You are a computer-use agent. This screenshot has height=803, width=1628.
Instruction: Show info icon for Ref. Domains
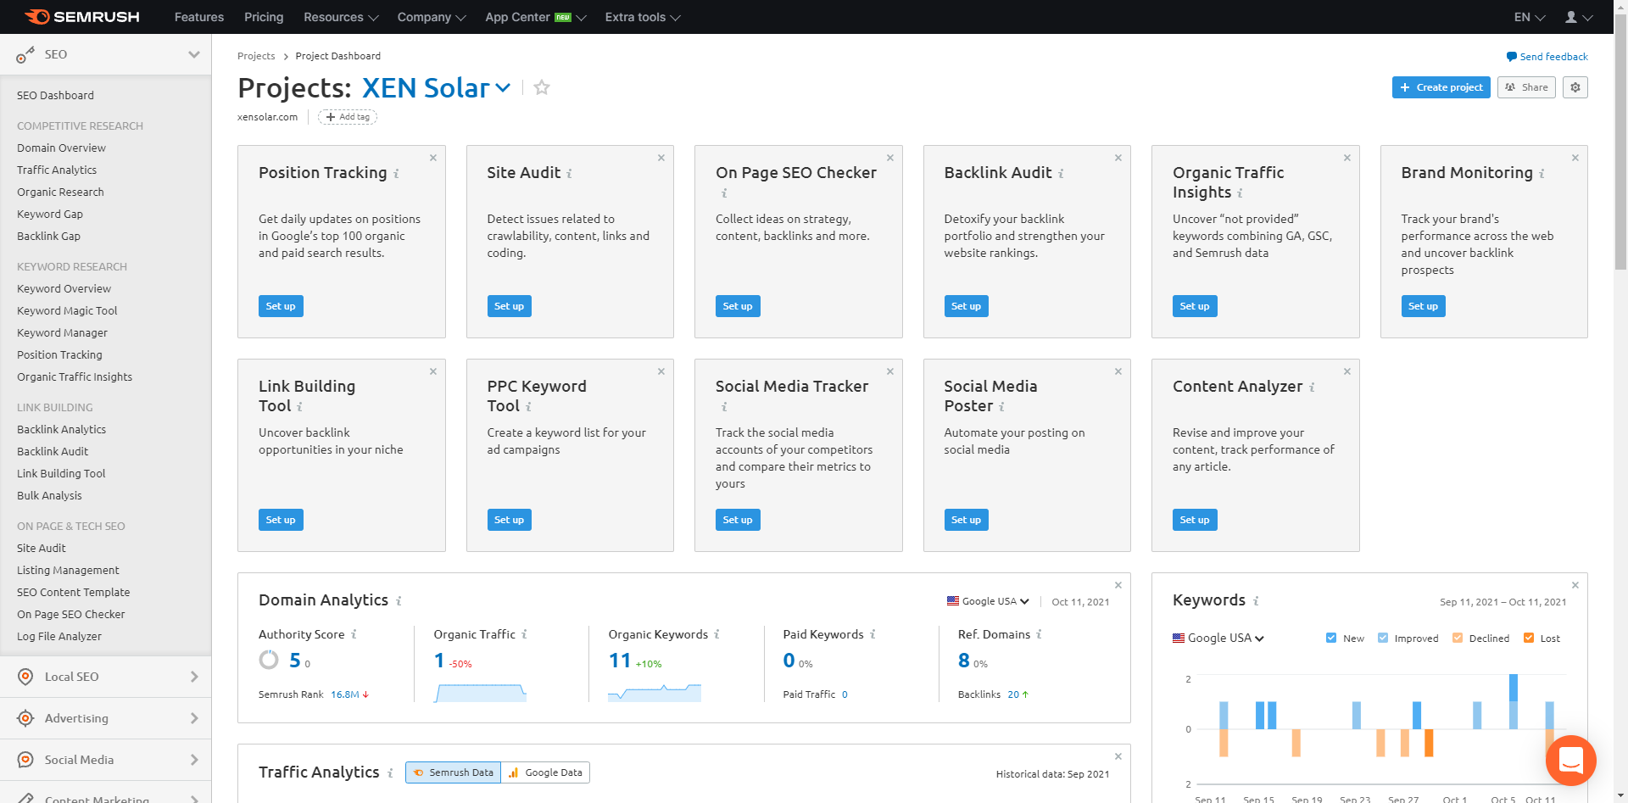coord(1039,634)
